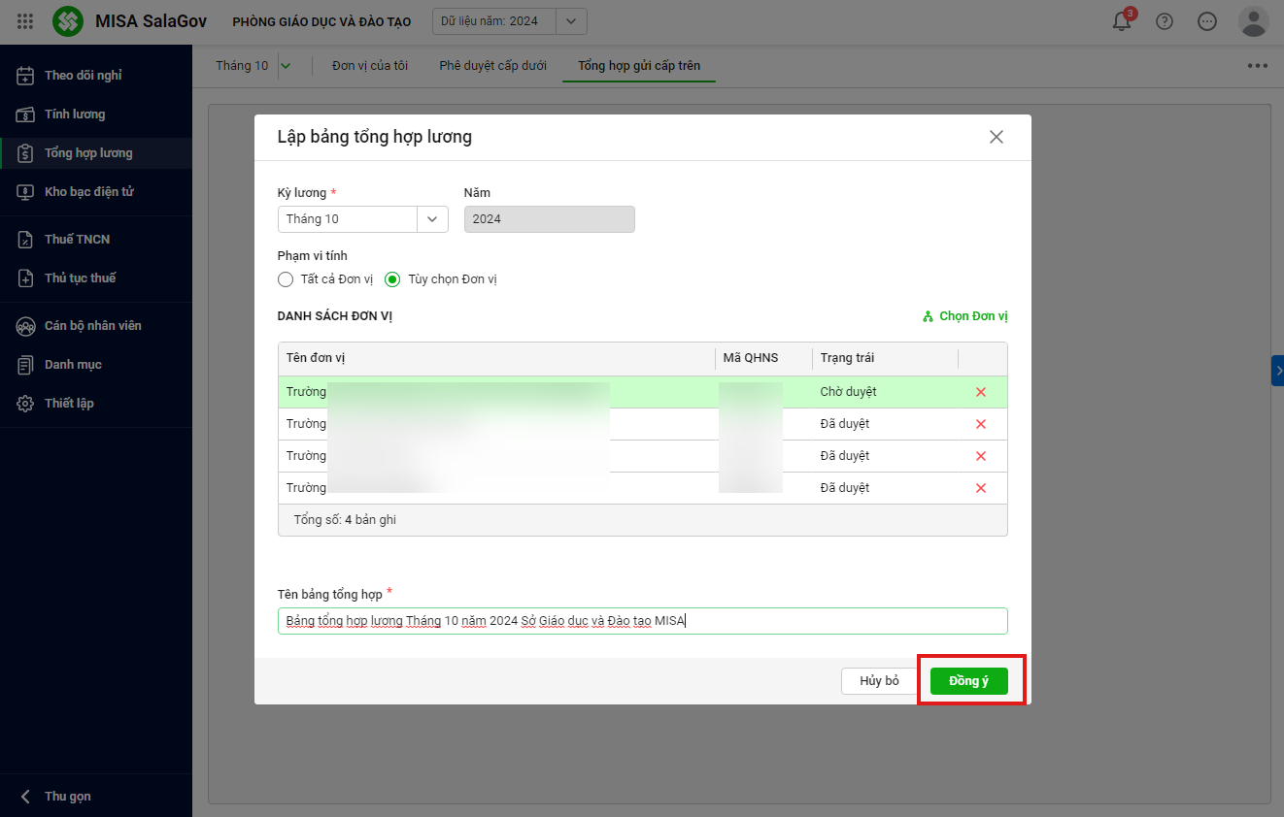Click the Hủy bỏ button
Viewport: 1284px width, 817px height.
point(879,681)
